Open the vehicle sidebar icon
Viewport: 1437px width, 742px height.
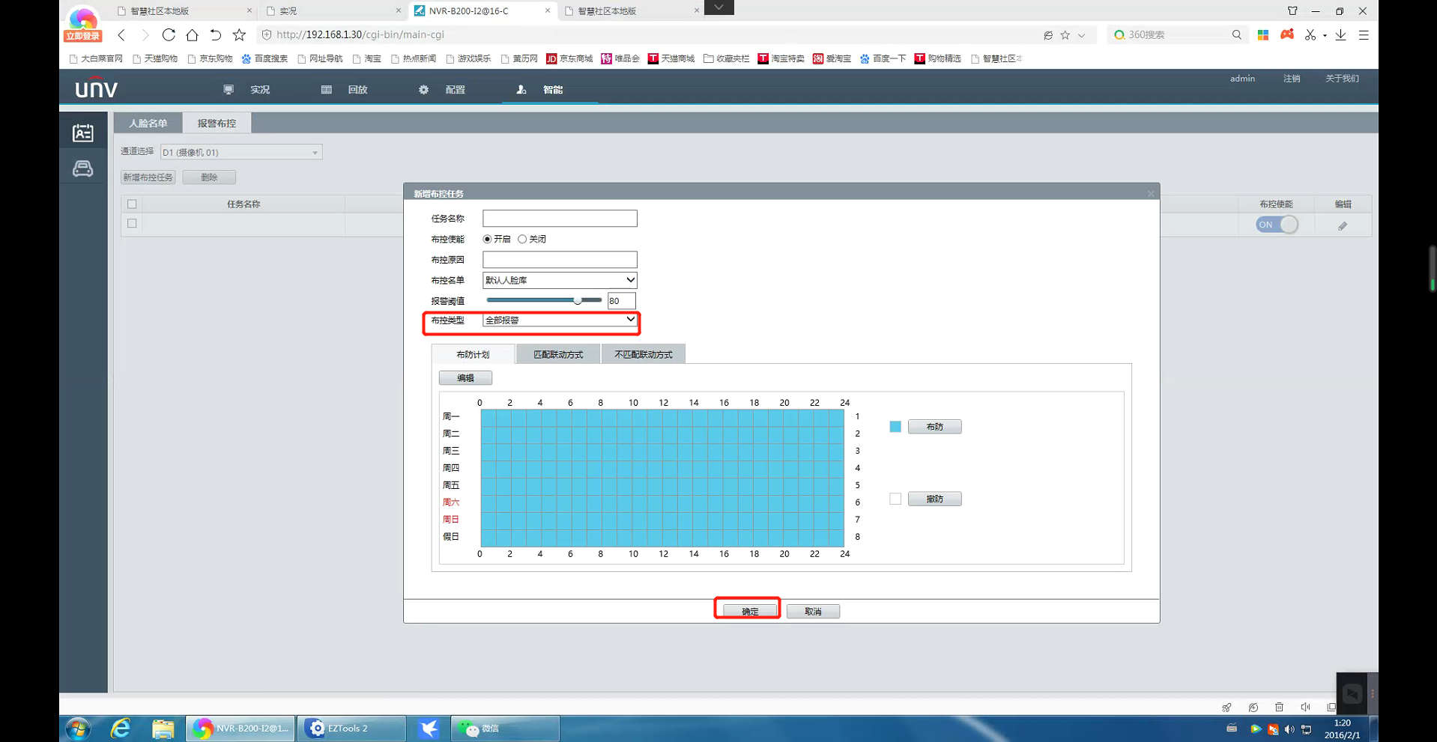click(82, 169)
